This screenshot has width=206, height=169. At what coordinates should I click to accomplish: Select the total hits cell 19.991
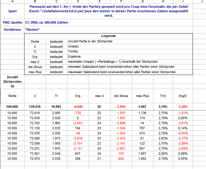coord(56,107)
